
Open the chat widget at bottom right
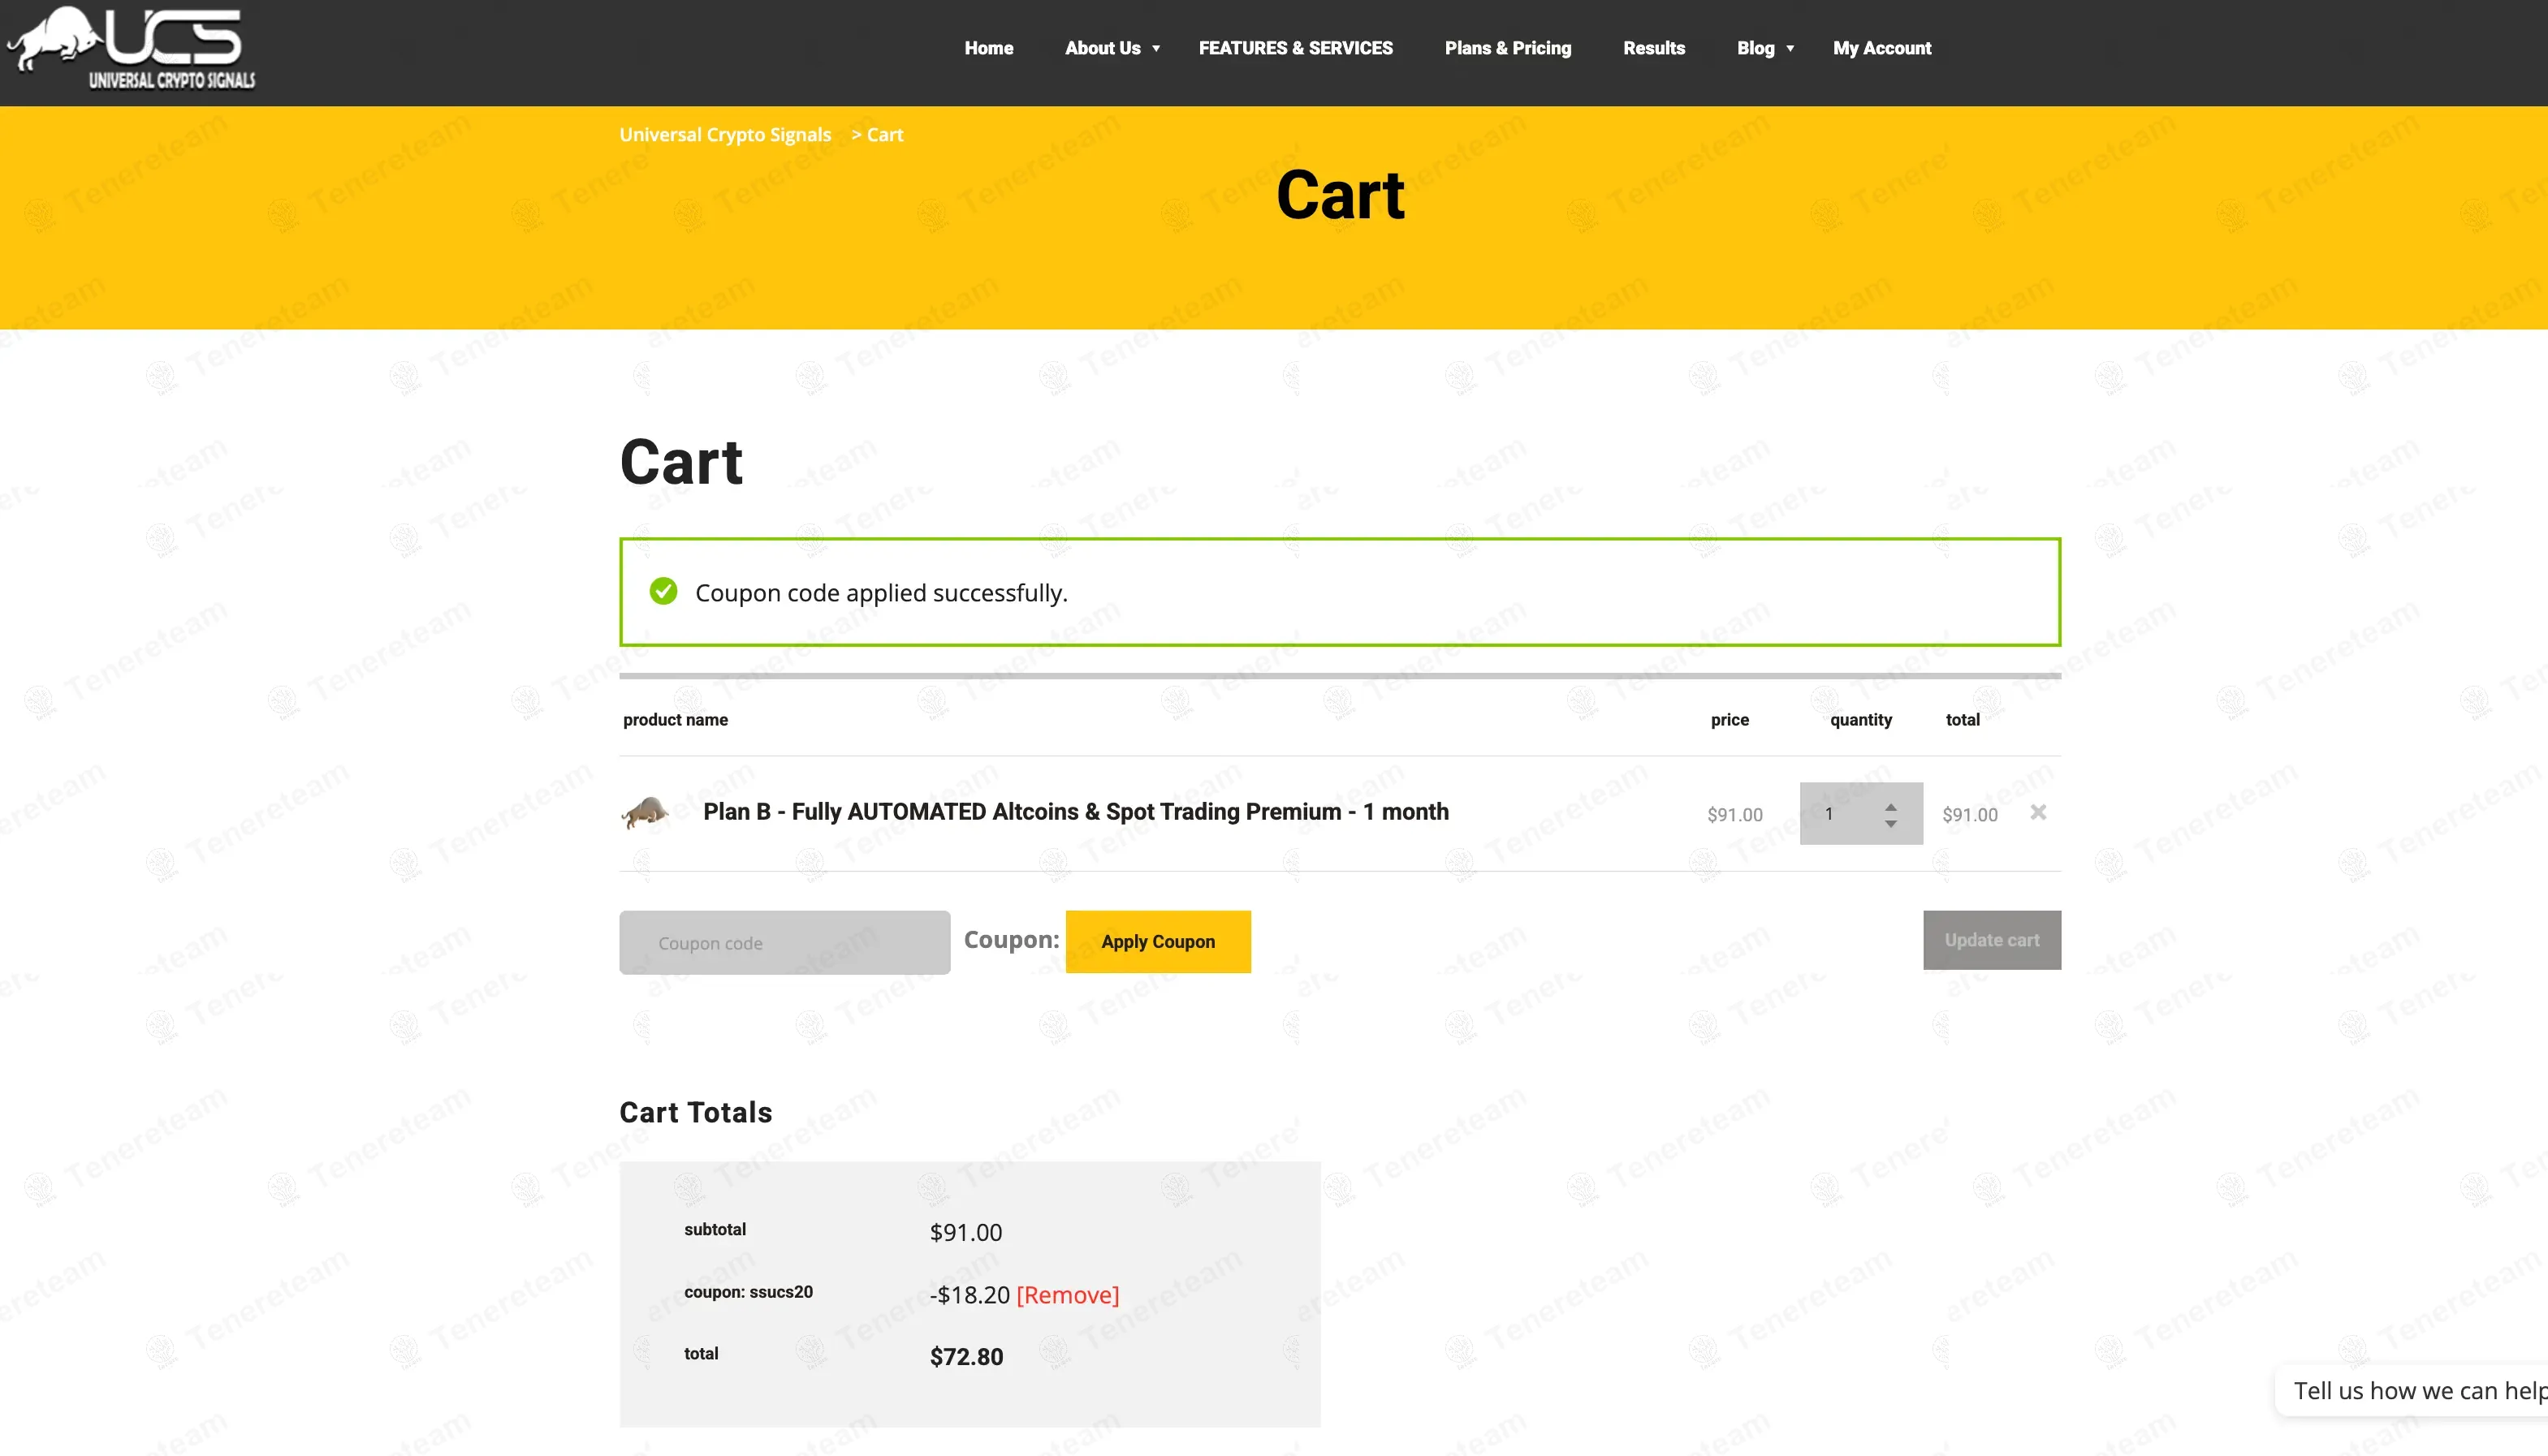pyautogui.click(x=2421, y=1390)
